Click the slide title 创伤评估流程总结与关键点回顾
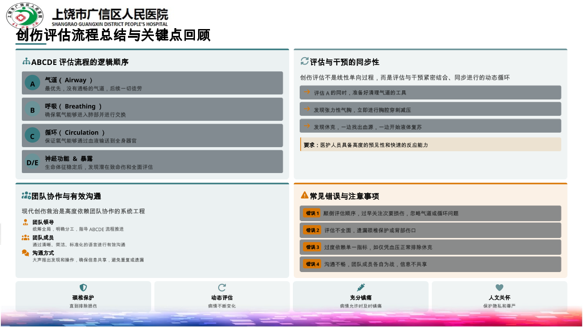Viewport: 583px width, 327px height. point(113,35)
